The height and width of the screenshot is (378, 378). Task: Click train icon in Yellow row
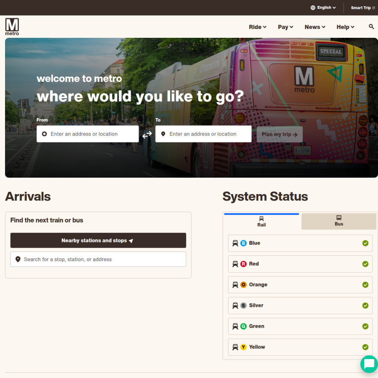[235, 347]
